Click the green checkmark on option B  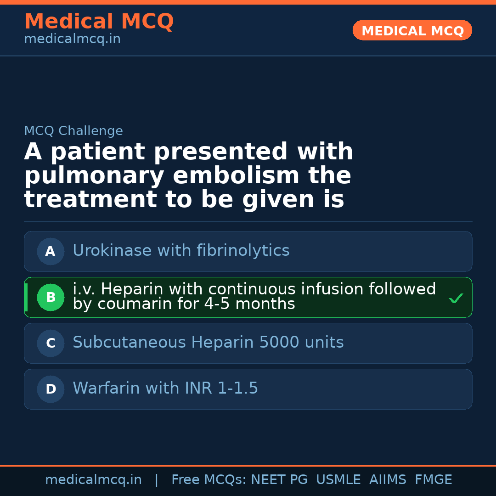(x=456, y=299)
